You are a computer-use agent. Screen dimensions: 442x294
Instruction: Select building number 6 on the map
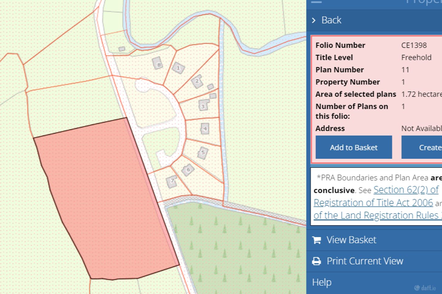pos(188,170)
